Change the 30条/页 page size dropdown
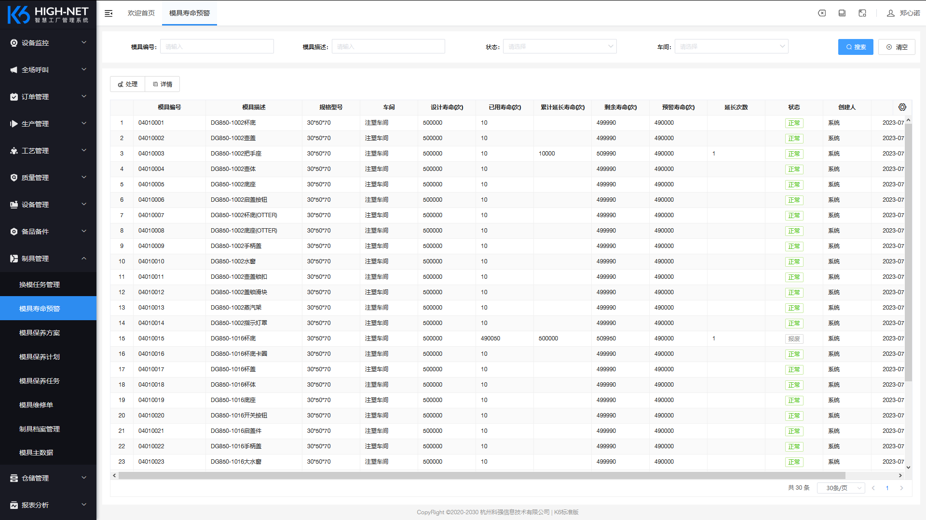 (841, 488)
